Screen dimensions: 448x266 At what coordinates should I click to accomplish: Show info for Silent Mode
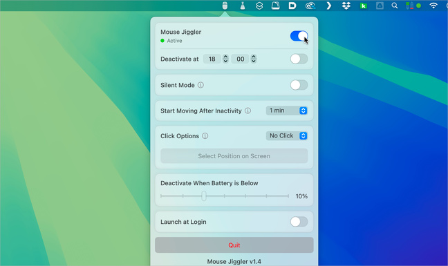tap(201, 85)
